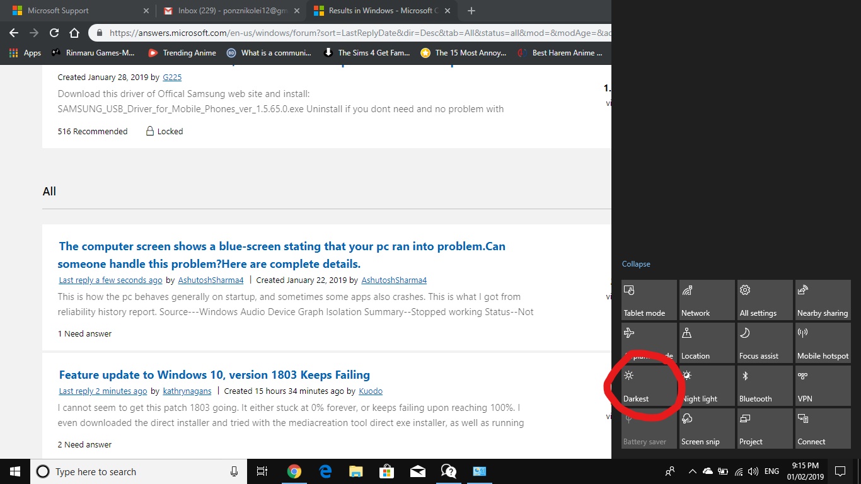Show hidden system tray icons
861x484 pixels.
(692, 471)
